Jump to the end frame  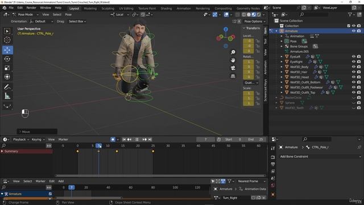point(150,140)
